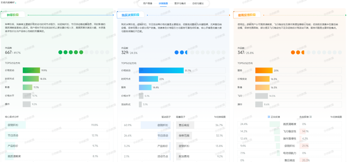This screenshot has width=347, height=162.
Task: Go to the 总结与建议 tab
Action: (x=198, y=4)
